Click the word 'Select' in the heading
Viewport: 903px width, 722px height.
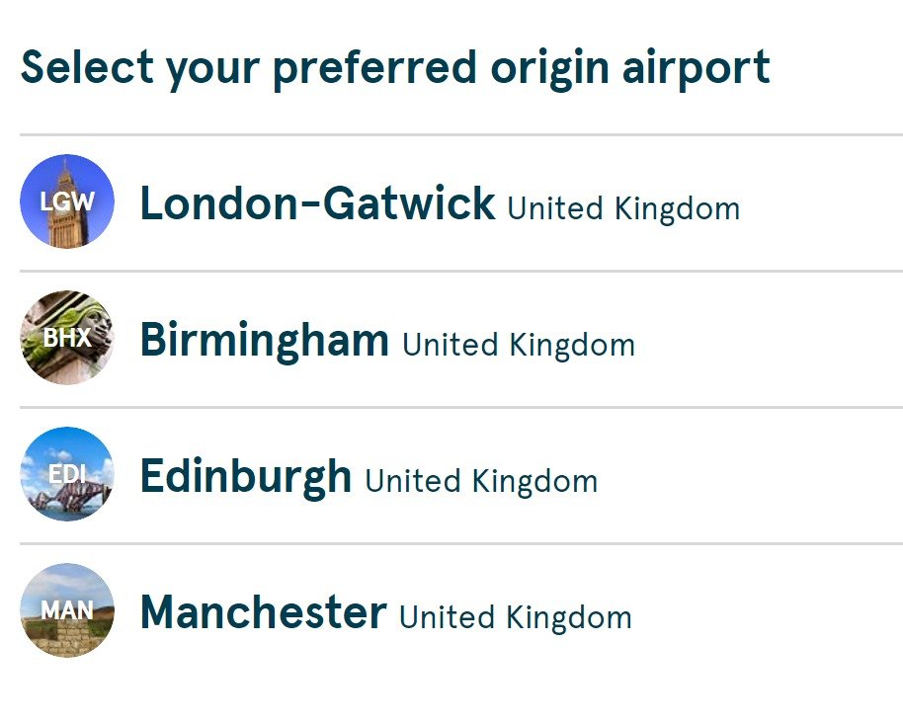click(x=88, y=67)
